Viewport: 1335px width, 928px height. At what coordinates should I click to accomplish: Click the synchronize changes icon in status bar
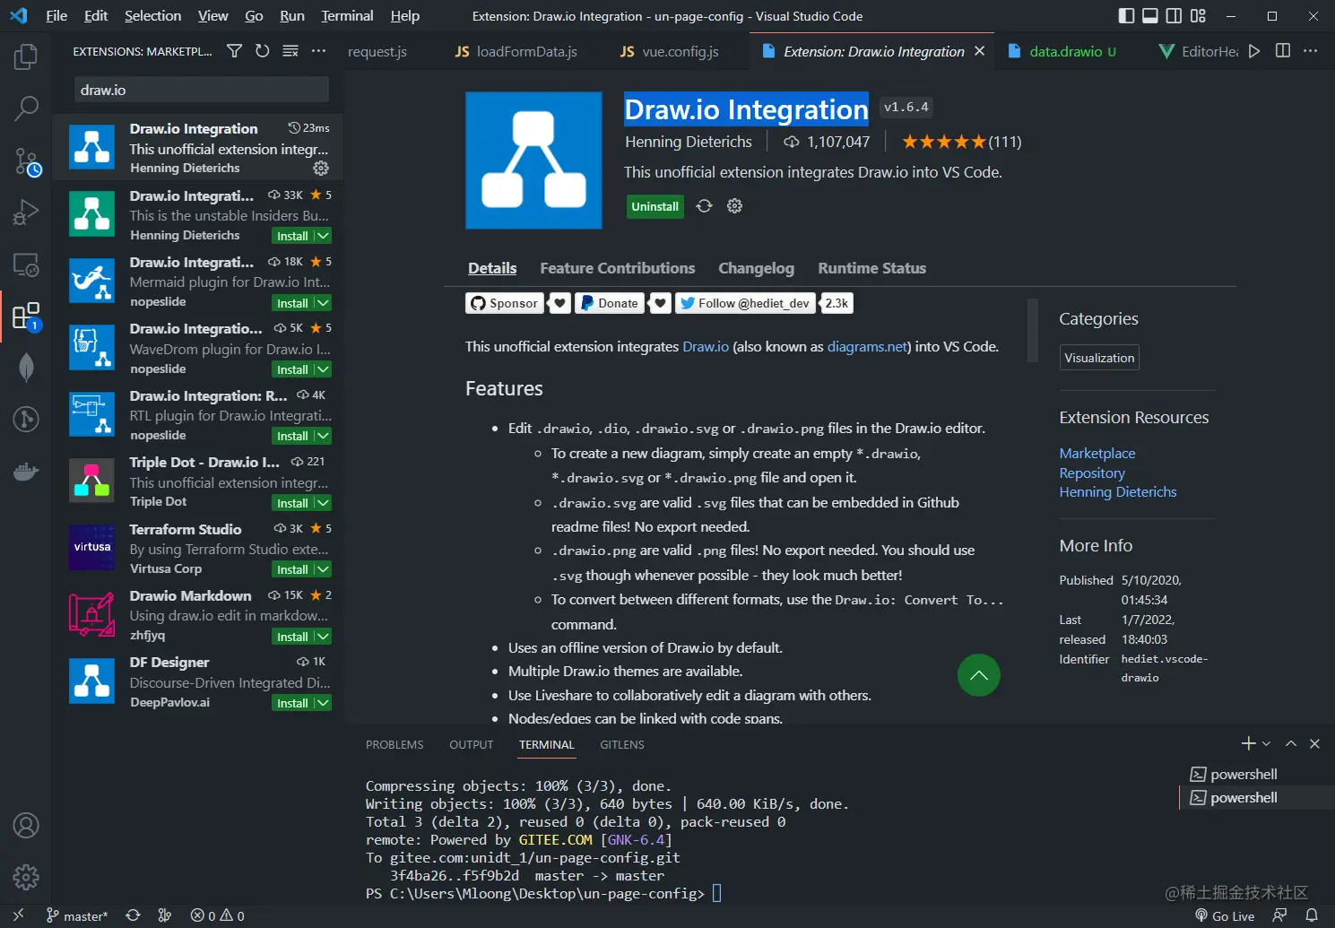134,915
